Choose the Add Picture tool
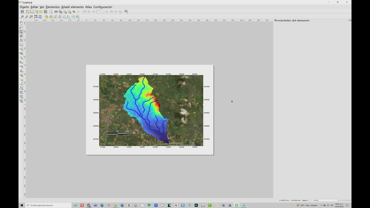 [x=21, y=53]
